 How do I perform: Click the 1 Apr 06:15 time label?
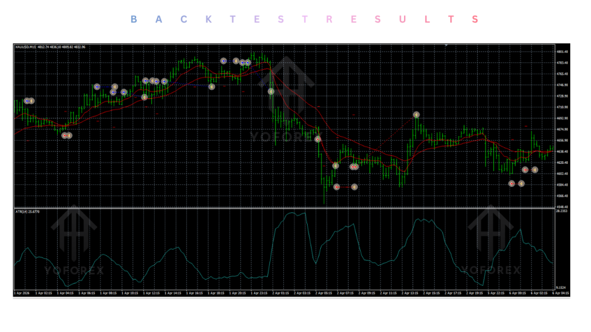pyautogui.click(x=87, y=293)
